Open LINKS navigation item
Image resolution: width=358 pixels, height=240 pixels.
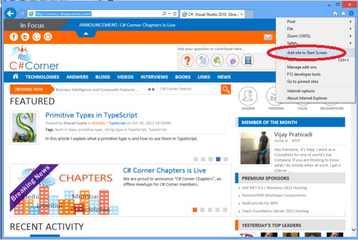coord(204,77)
